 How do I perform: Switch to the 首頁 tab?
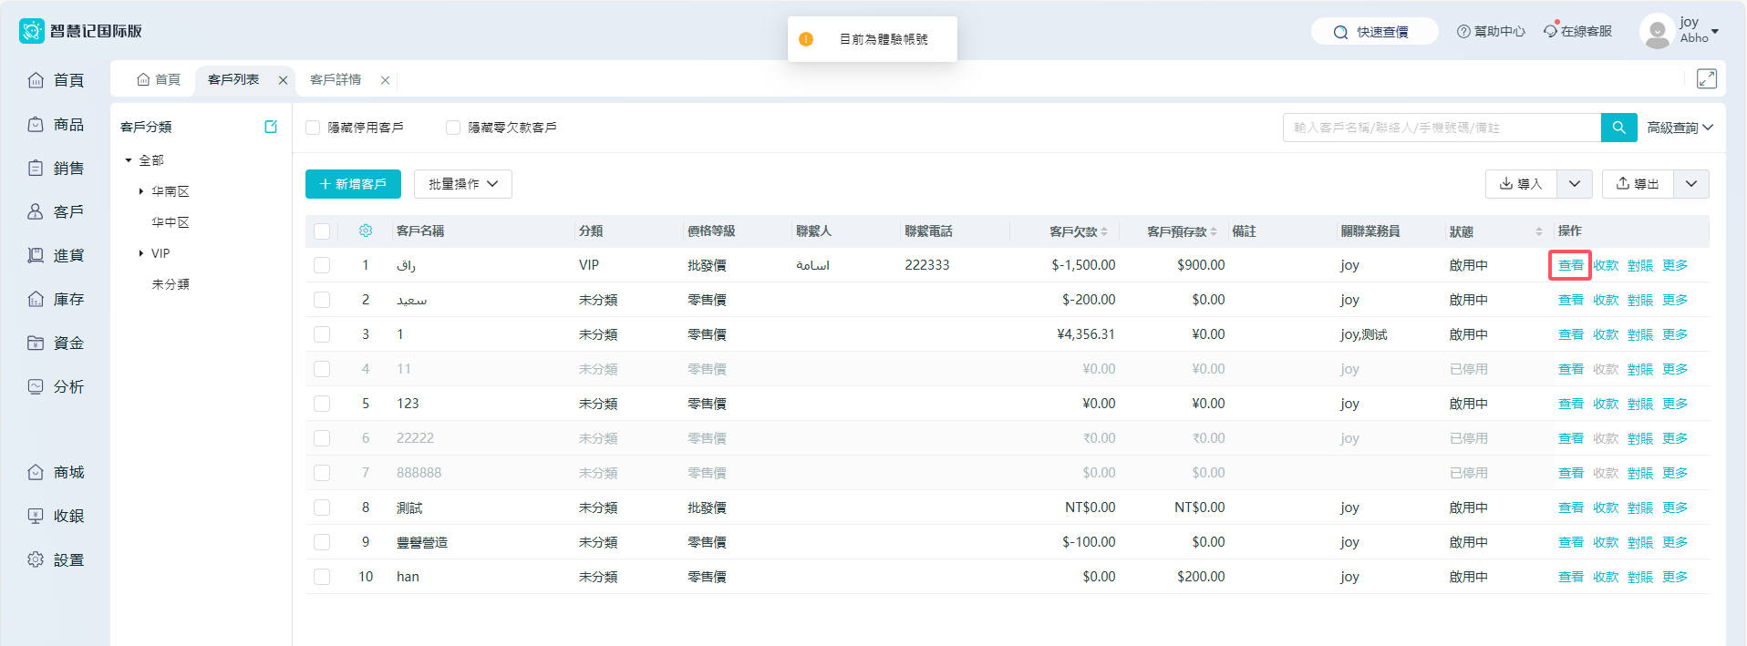tap(159, 80)
